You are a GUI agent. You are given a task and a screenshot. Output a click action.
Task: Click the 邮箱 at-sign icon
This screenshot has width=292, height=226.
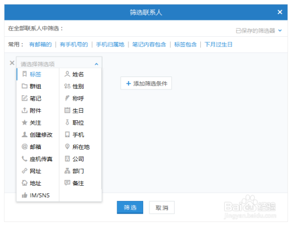click(x=25, y=147)
